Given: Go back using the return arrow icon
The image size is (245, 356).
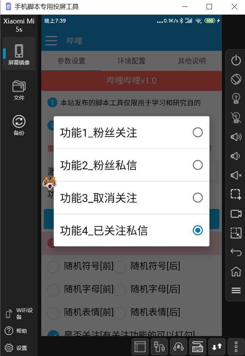Looking at the screenshot, I should [x=236, y=252].
